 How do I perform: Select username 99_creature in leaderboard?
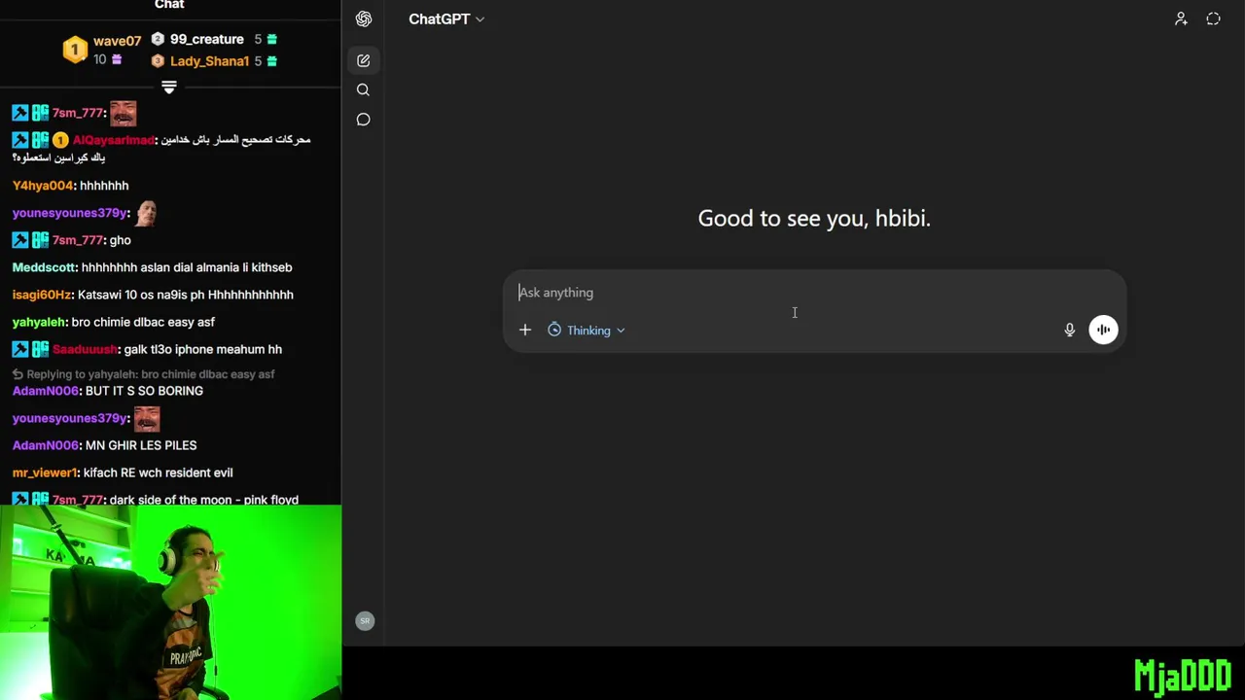pos(206,39)
